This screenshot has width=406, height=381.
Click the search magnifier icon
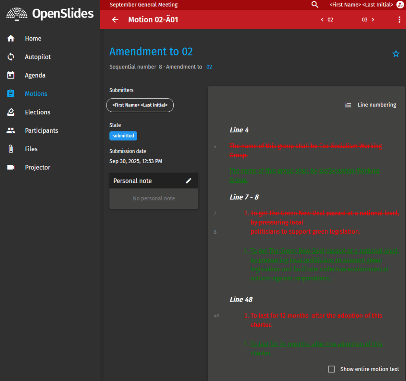(315, 5)
